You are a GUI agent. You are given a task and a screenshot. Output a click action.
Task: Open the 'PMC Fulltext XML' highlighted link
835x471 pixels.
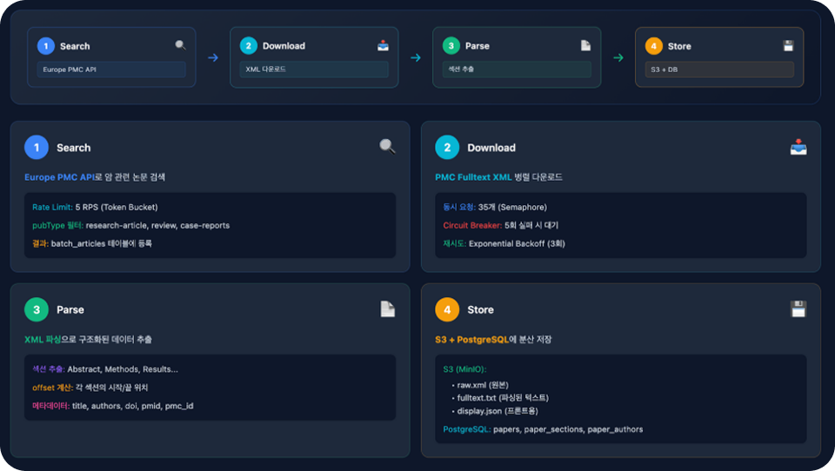pyautogui.click(x=473, y=176)
